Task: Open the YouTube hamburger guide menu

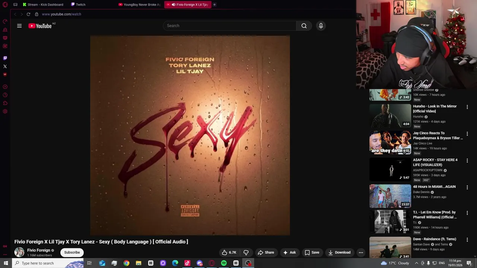Action: pyautogui.click(x=19, y=26)
